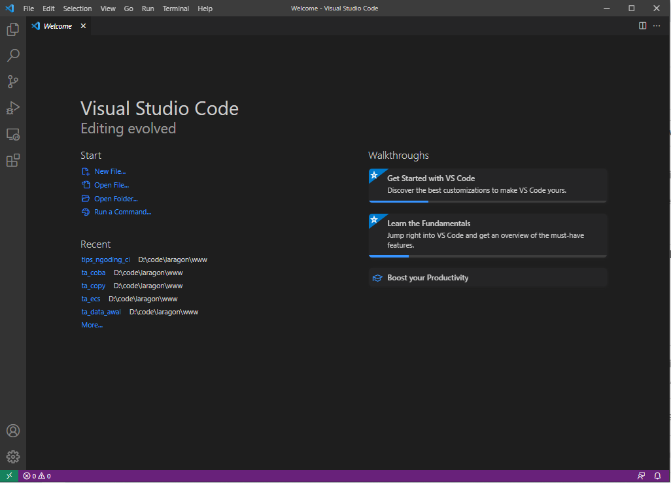Open the Go menu
Screen dimensions: 671x483
(x=128, y=8)
